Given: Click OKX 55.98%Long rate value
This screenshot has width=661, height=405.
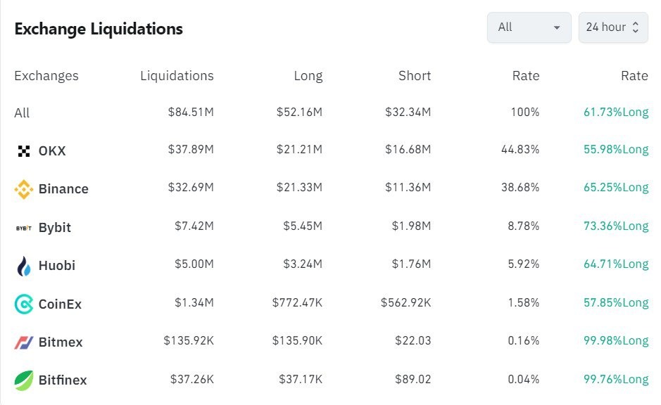Looking at the screenshot, I should [616, 150].
